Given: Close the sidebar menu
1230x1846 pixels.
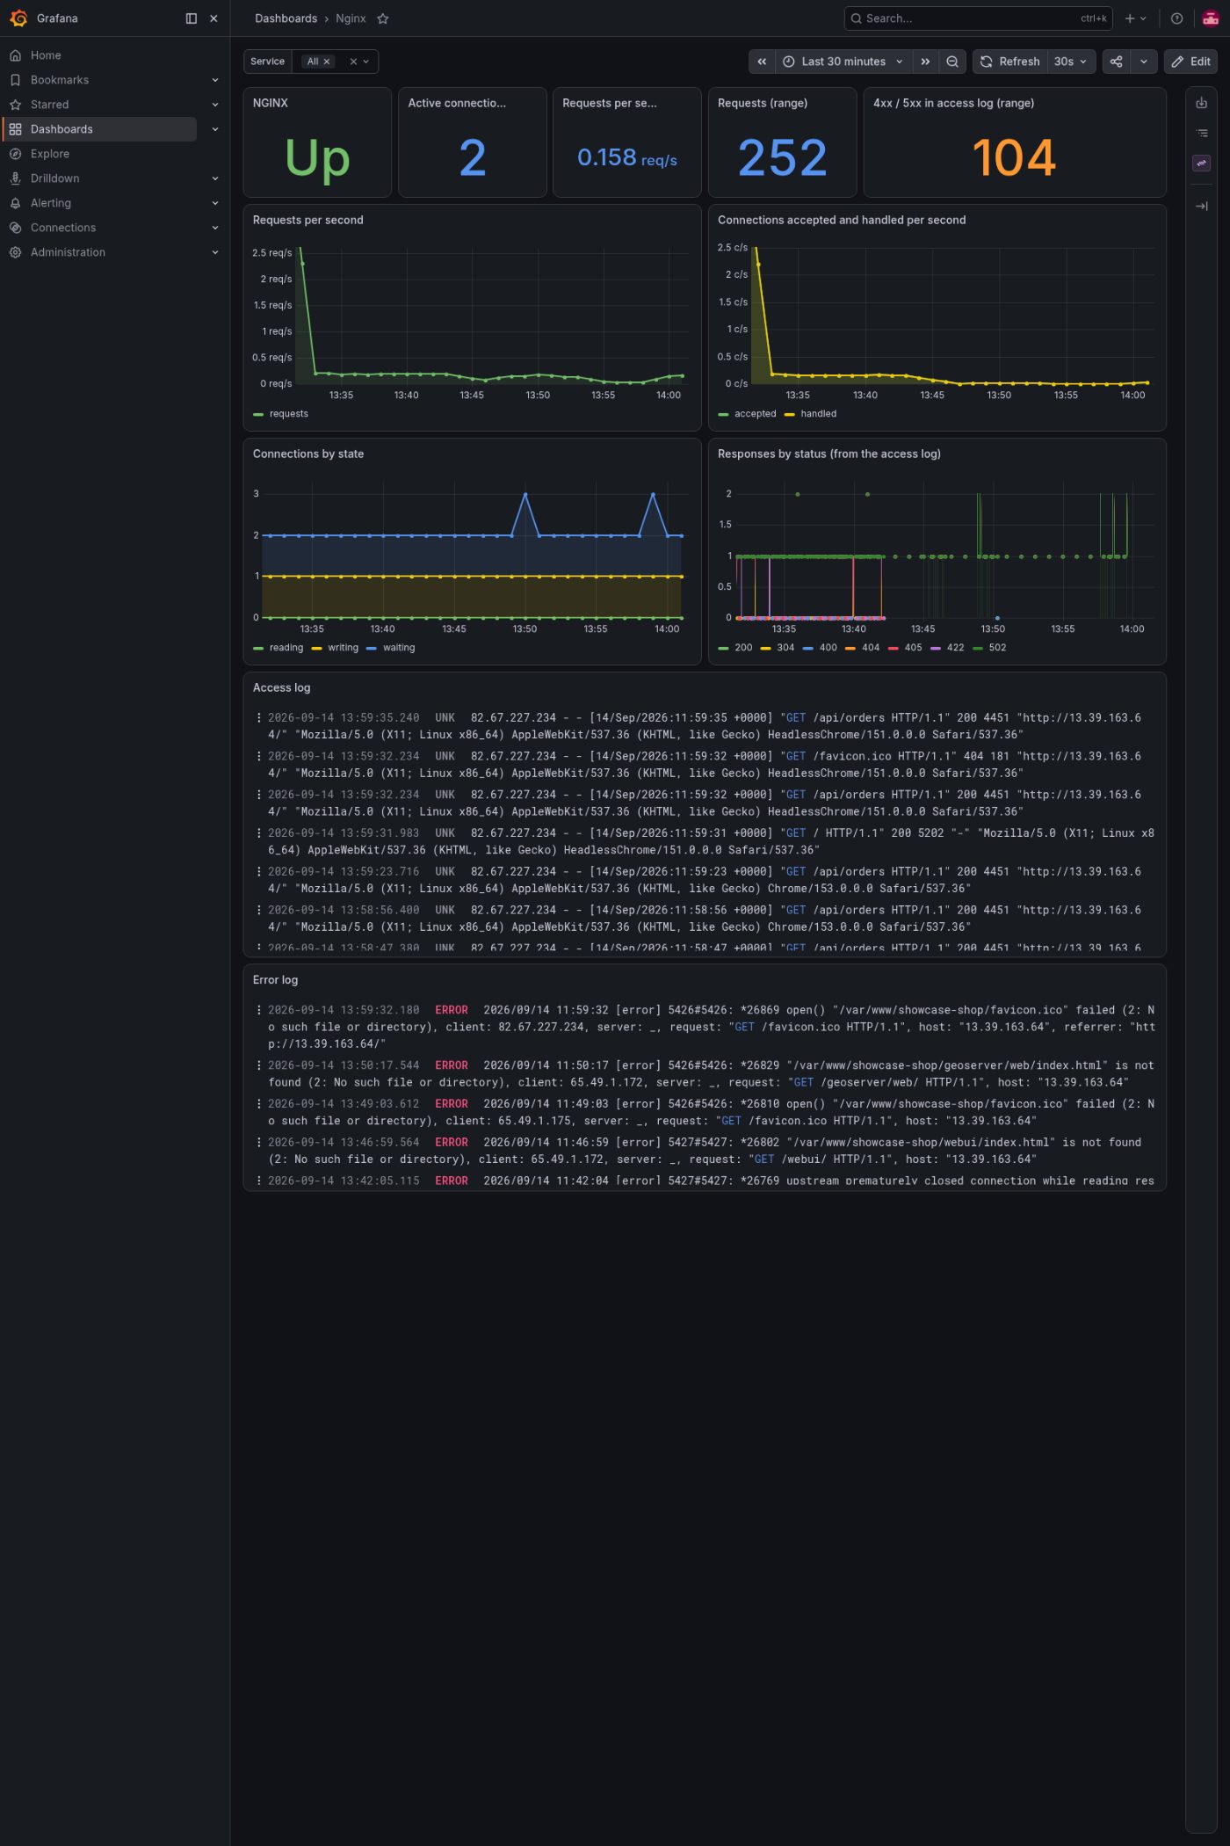Looking at the screenshot, I should [x=213, y=18].
